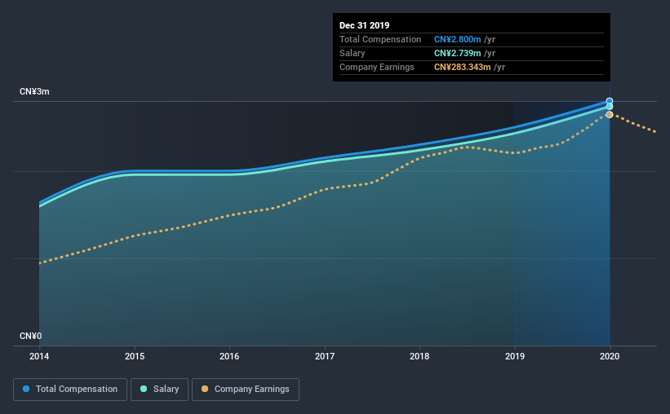Select the 2014 x-axis label
Image resolution: width=670 pixels, height=414 pixels.
(39, 356)
